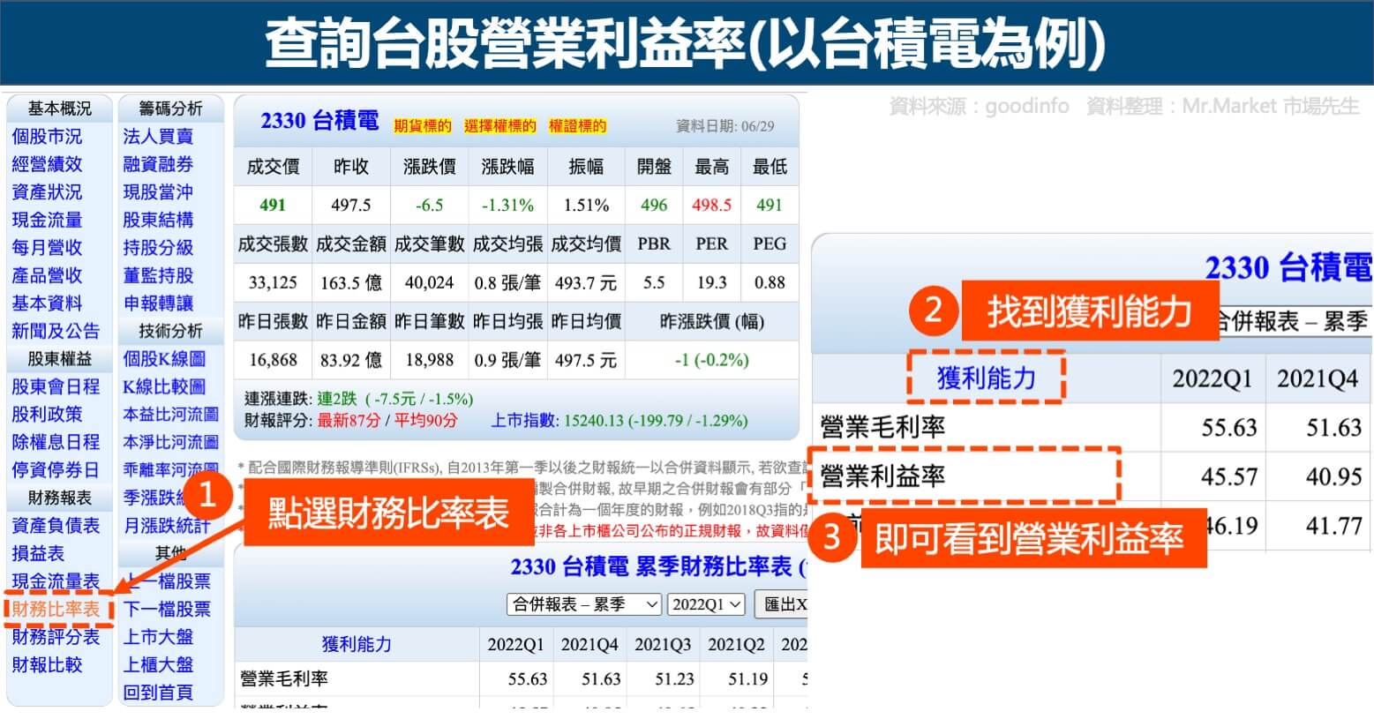The image size is (1374, 719).
Task: Open the 融資融券 link
Action: click(x=158, y=164)
